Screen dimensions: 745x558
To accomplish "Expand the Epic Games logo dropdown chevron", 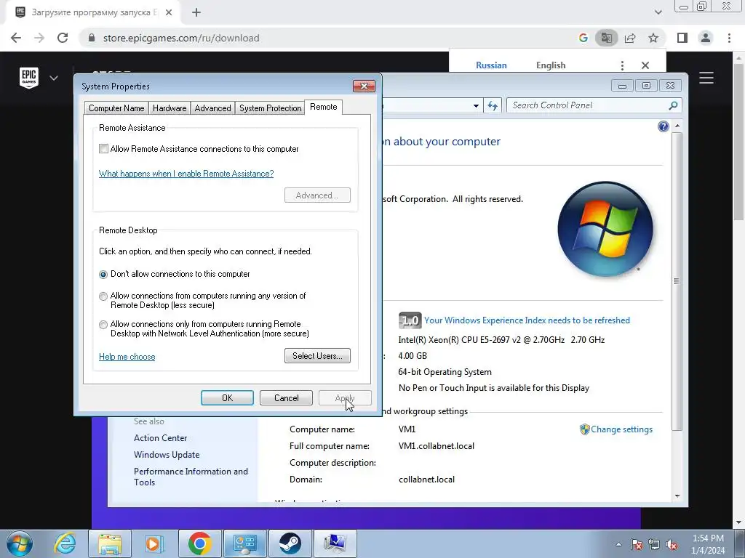I will coord(54,78).
